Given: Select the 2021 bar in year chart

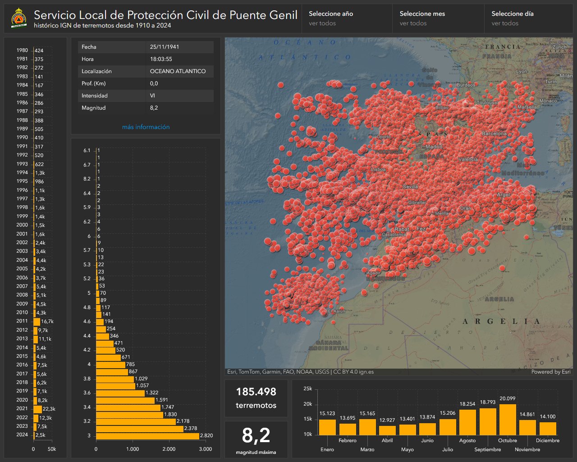Looking at the screenshot, I should pos(37,409).
